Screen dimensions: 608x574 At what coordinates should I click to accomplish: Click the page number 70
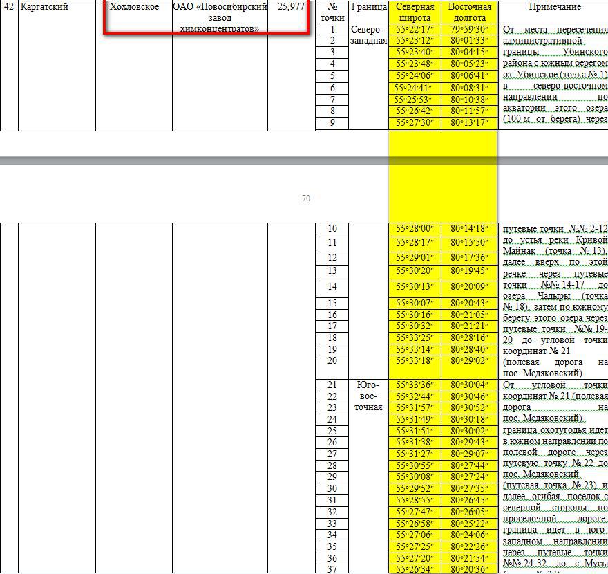pos(305,198)
